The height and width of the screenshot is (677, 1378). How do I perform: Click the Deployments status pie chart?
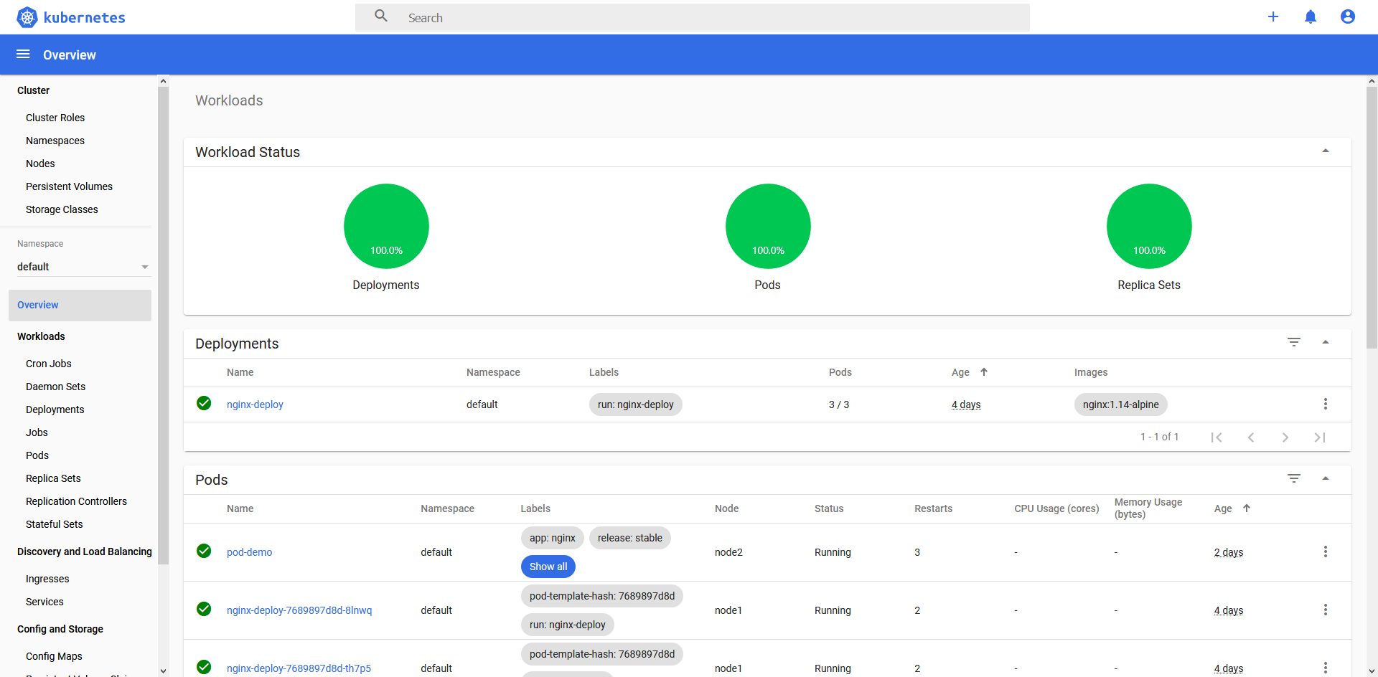click(386, 226)
